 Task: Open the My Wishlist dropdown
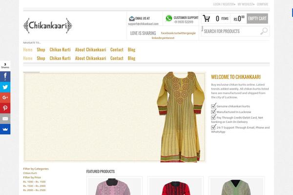point(246,4)
